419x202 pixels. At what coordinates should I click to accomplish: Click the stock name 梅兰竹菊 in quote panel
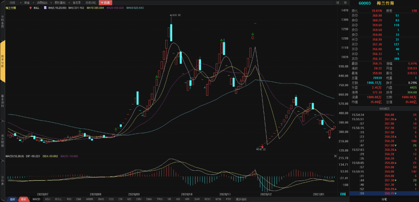[x=385, y=3]
